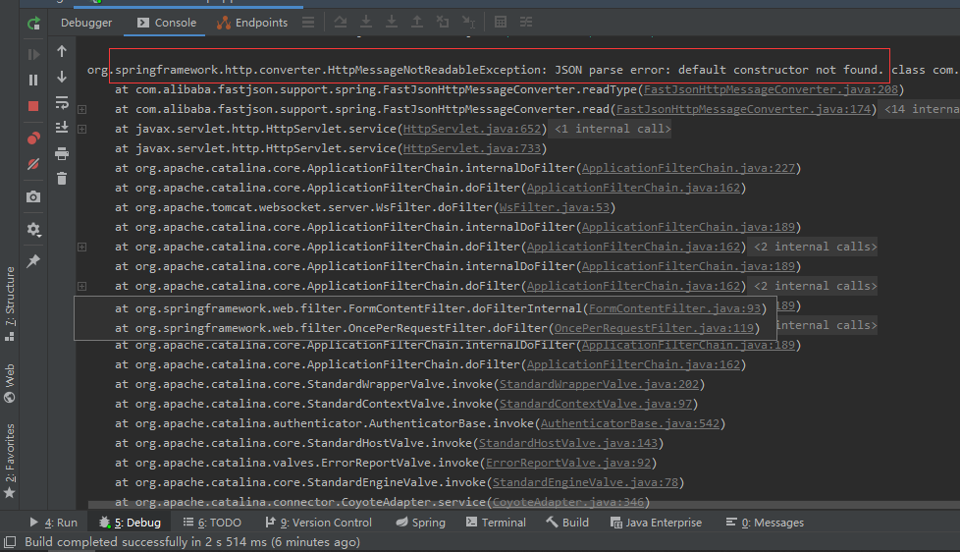Toggle soft-wrap in console

tap(62, 102)
